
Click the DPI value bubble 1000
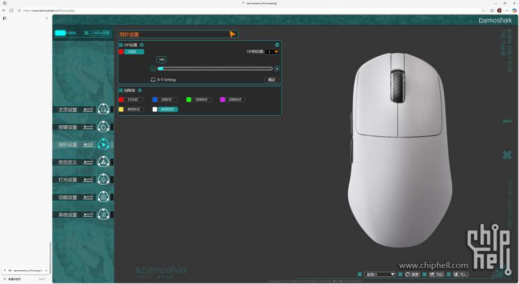click(x=162, y=59)
